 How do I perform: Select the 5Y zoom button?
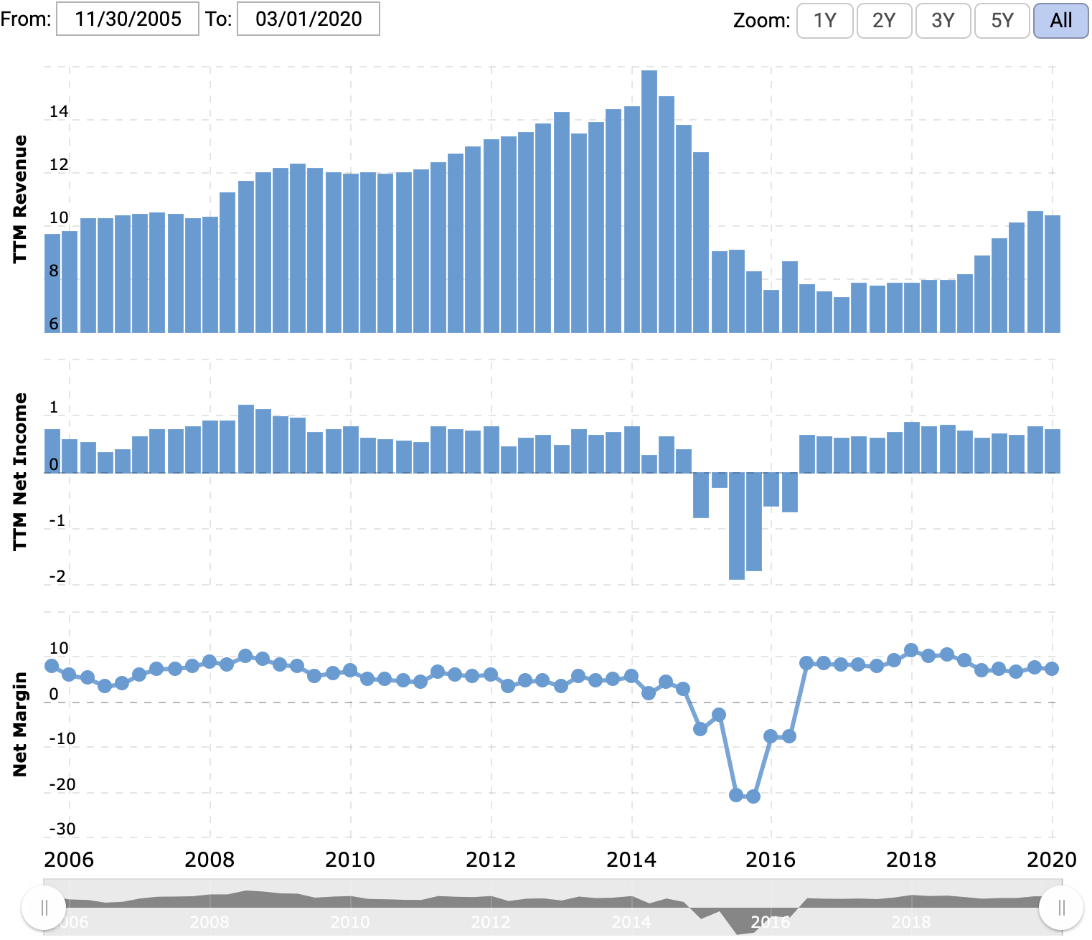[x=1002, y=20]
